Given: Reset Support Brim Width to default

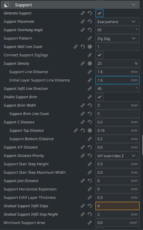Looking at the screenshot, I should 90,105.
